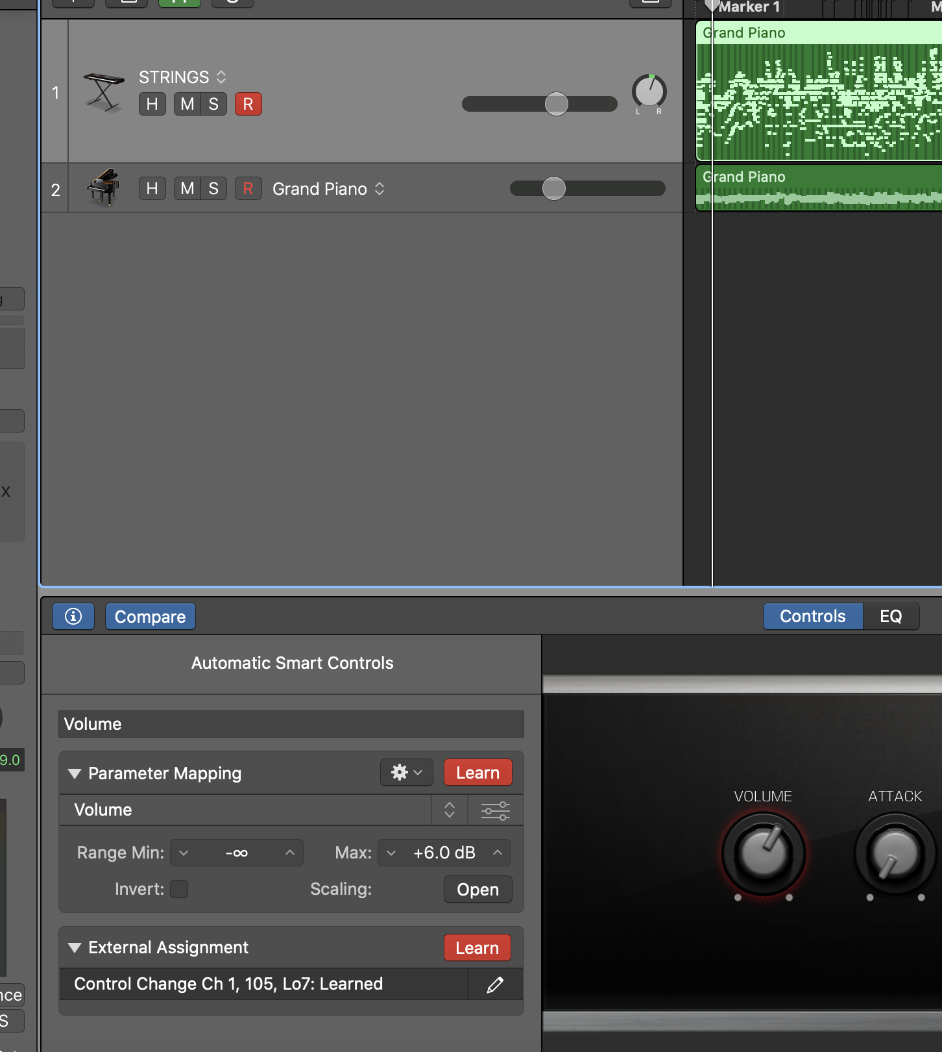Solo the STRINGS track
The image size is (942, 1052).
point(213,104)
